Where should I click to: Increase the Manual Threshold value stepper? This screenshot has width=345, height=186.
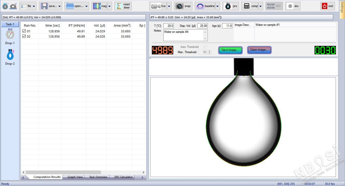tap(210, 51)
